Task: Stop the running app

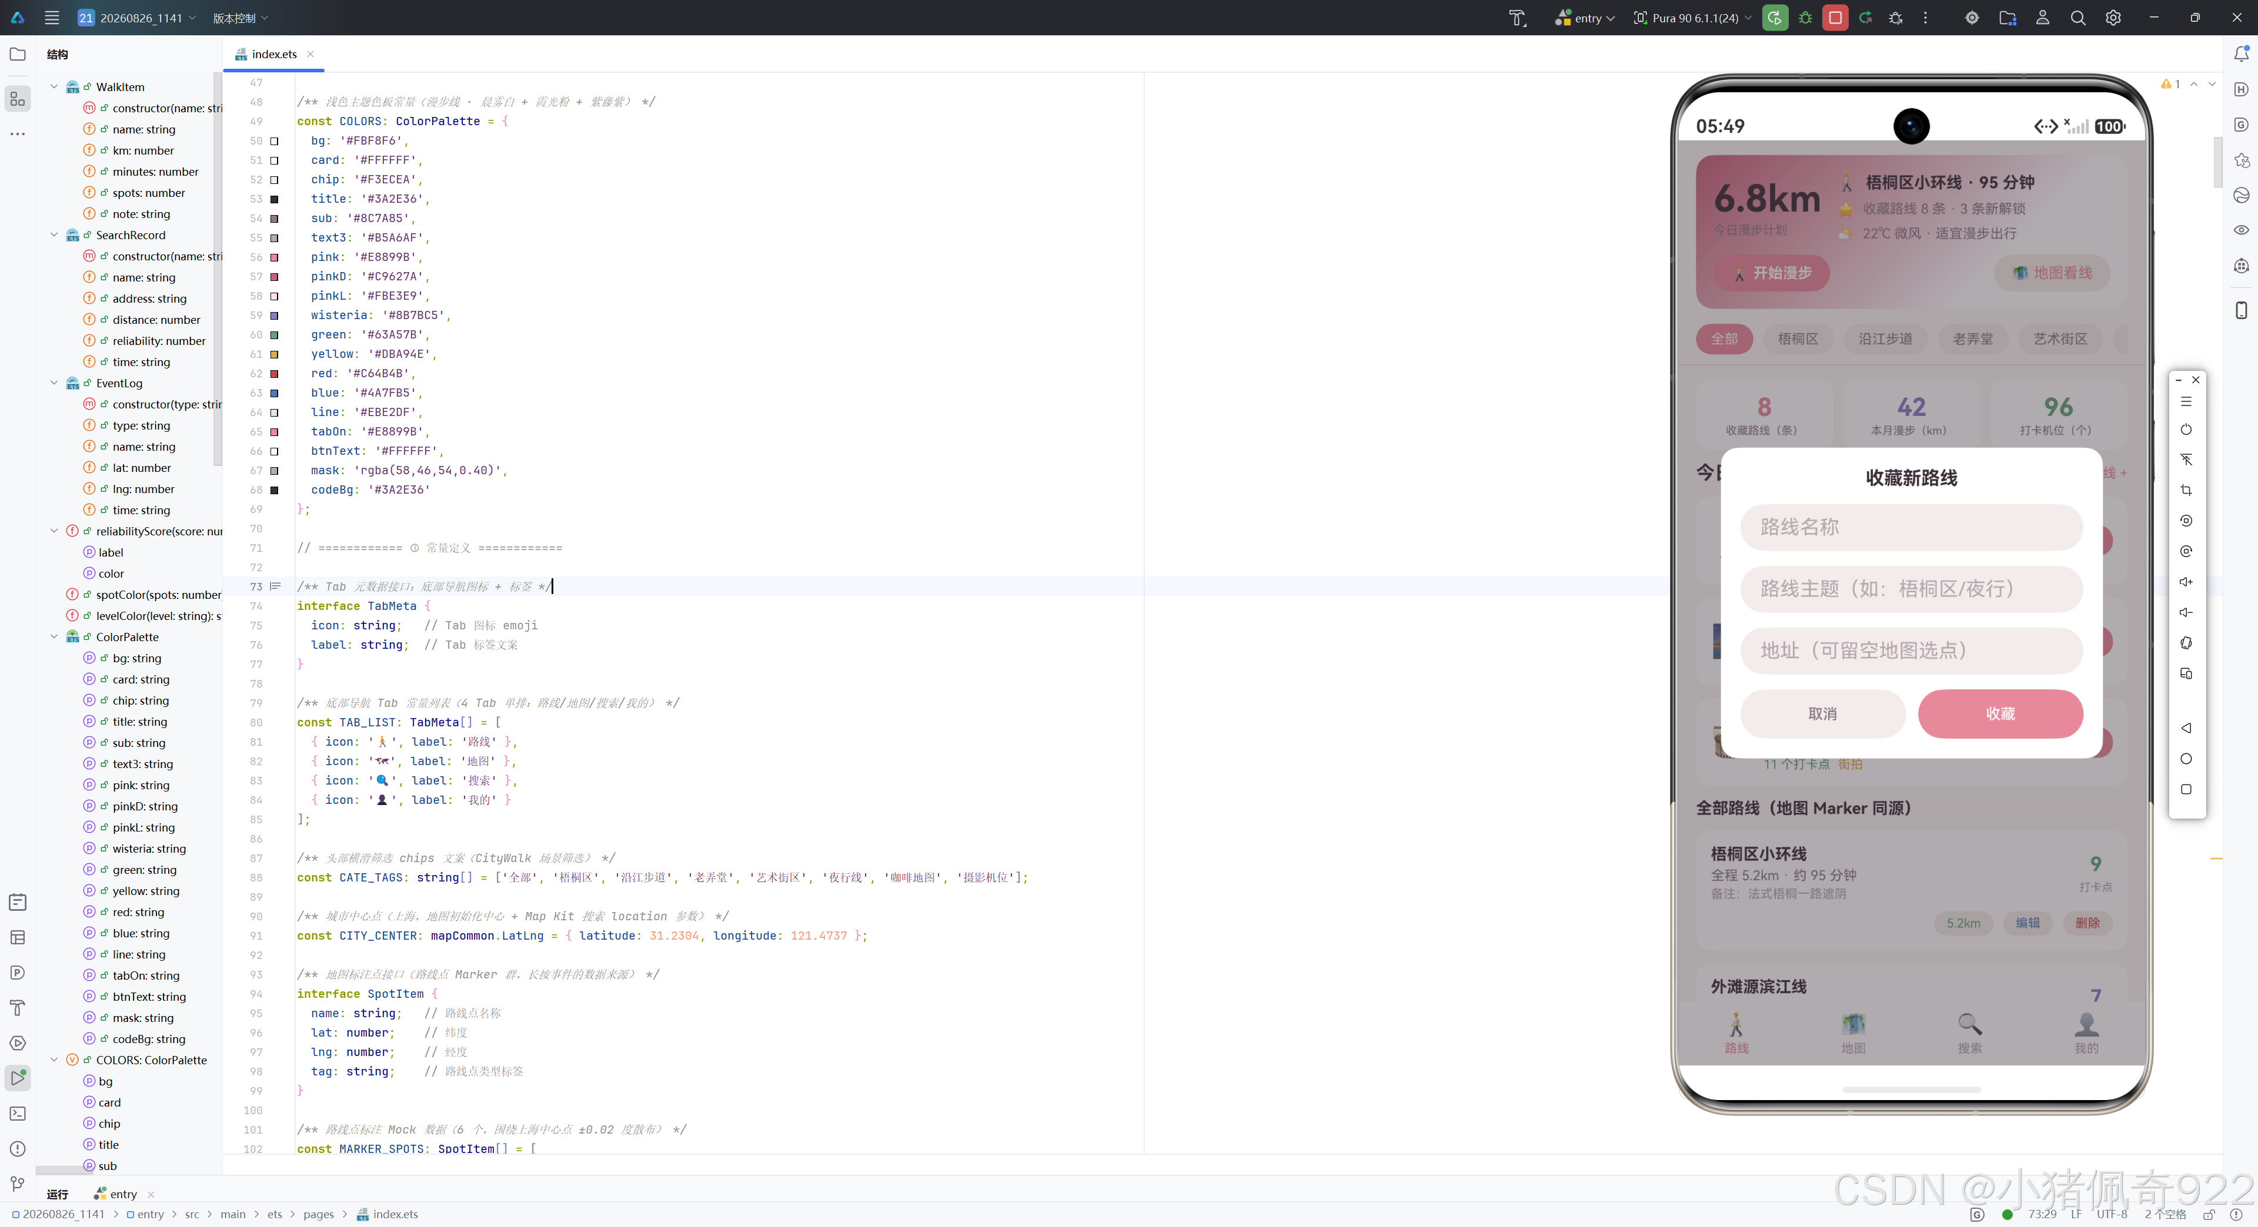Action: 1835,18
